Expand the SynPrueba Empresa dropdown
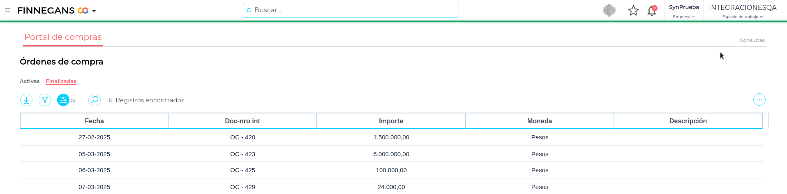This screenshot has width=787, height=194. click(x=684, y=11)
